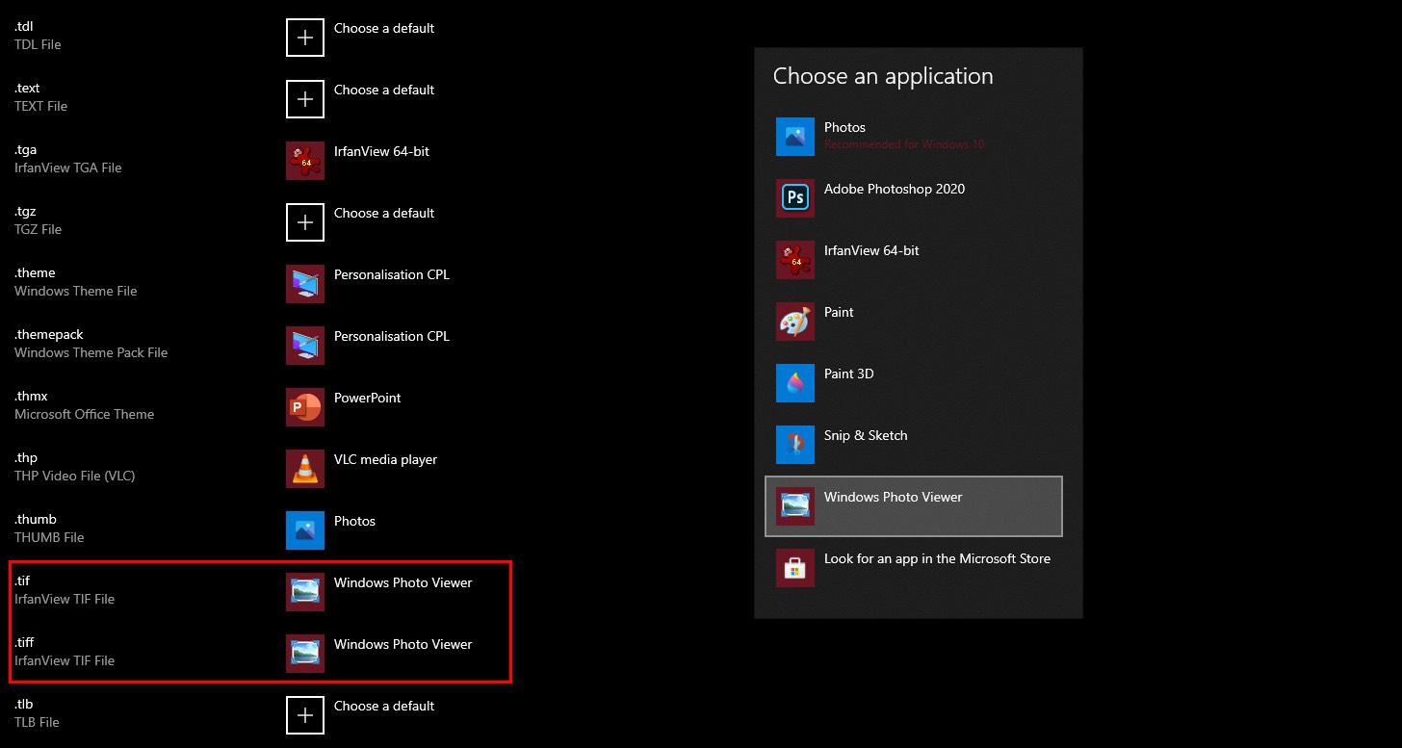Open Look for an app in Microsoft Store

pos(914,568)
